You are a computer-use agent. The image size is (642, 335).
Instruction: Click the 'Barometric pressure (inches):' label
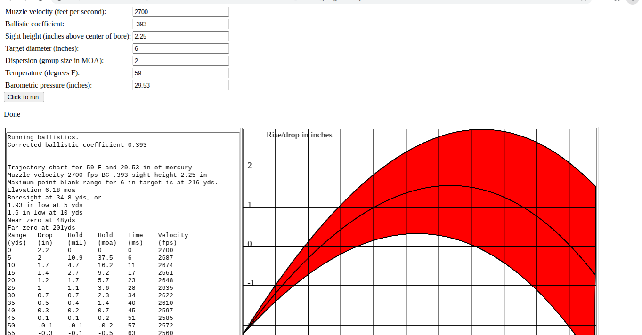49,85
